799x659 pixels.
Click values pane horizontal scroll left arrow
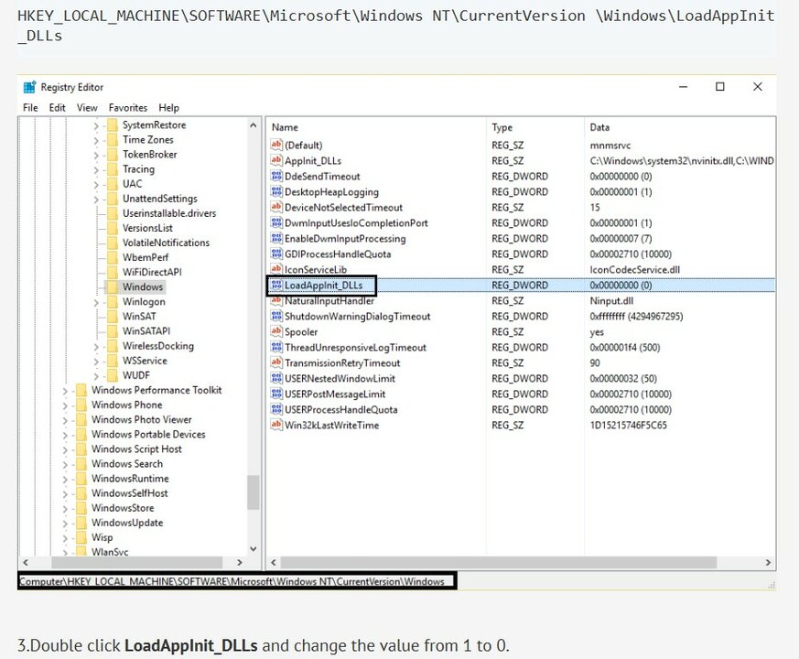274,562
